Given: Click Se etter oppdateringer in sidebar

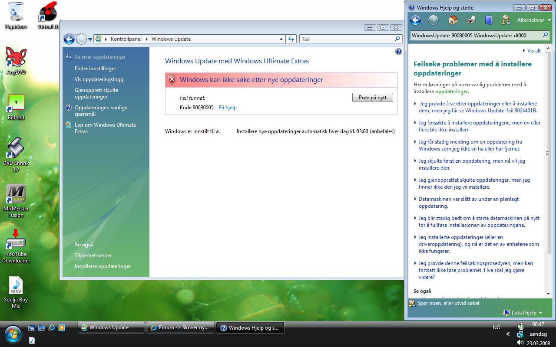Looking at the screenshot, I should click(x=100, y=57).
